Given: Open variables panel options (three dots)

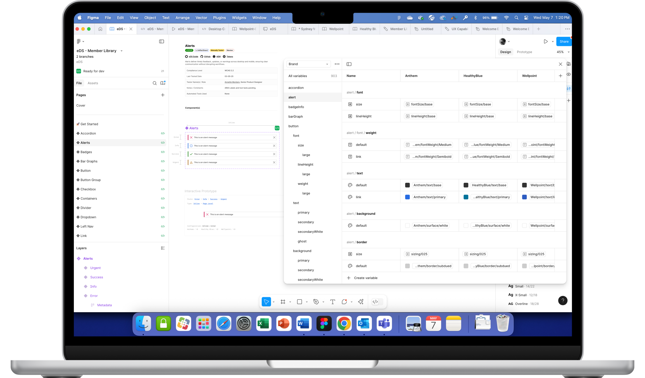Looking at the screenshot, I should coord(337,64).
